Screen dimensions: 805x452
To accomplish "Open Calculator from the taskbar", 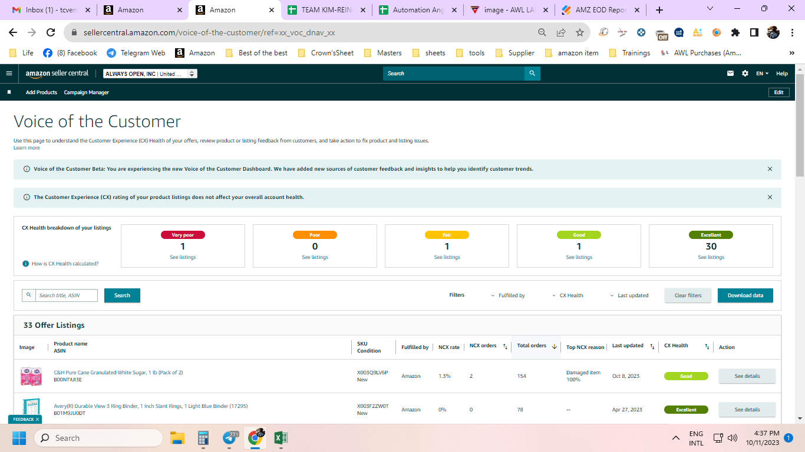I will point(203,438).
